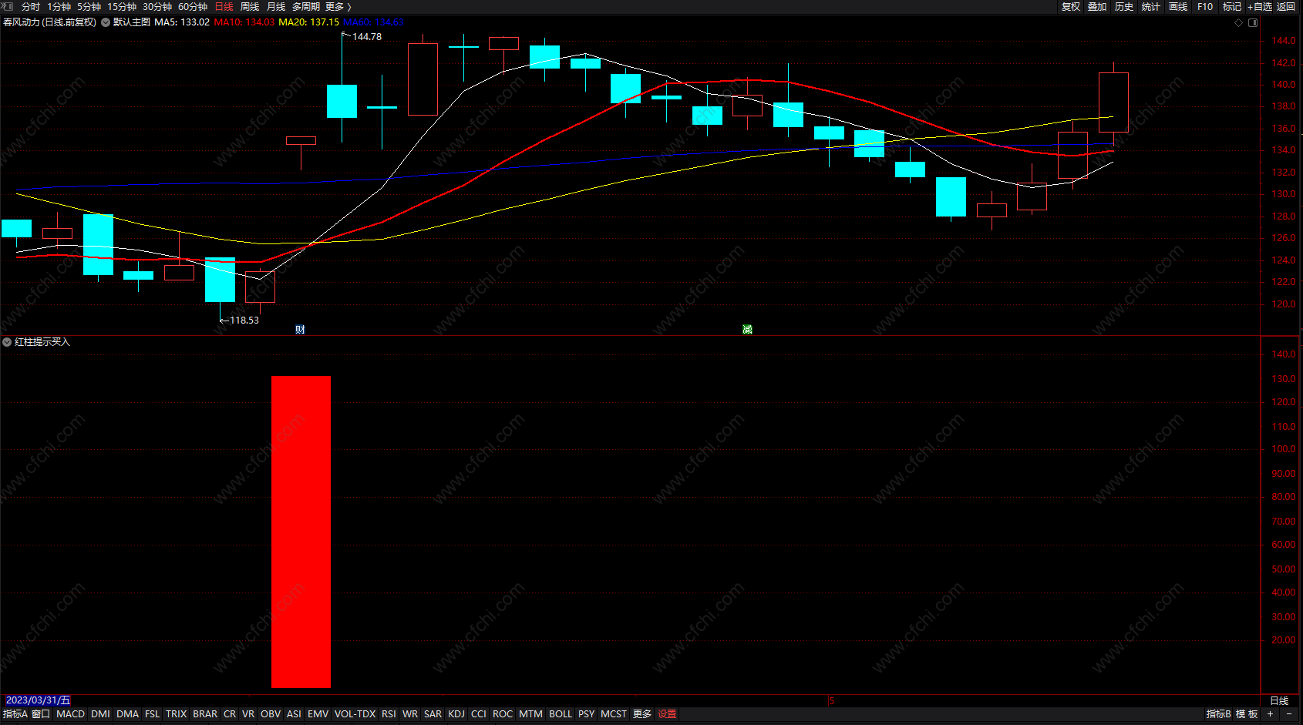Switch to 周线 weekly chart
The image size is (1303, 725).
[250, 7]
